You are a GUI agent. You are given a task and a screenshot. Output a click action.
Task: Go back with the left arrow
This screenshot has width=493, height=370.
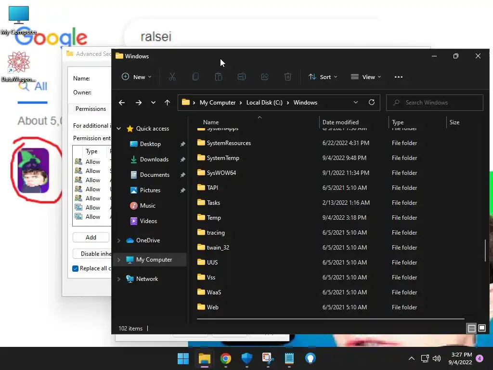(x=122, y=103)
